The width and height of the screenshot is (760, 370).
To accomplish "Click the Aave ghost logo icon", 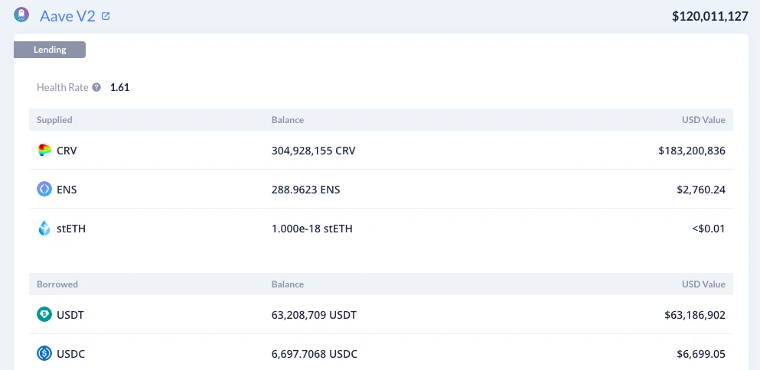I will [21, 15].
